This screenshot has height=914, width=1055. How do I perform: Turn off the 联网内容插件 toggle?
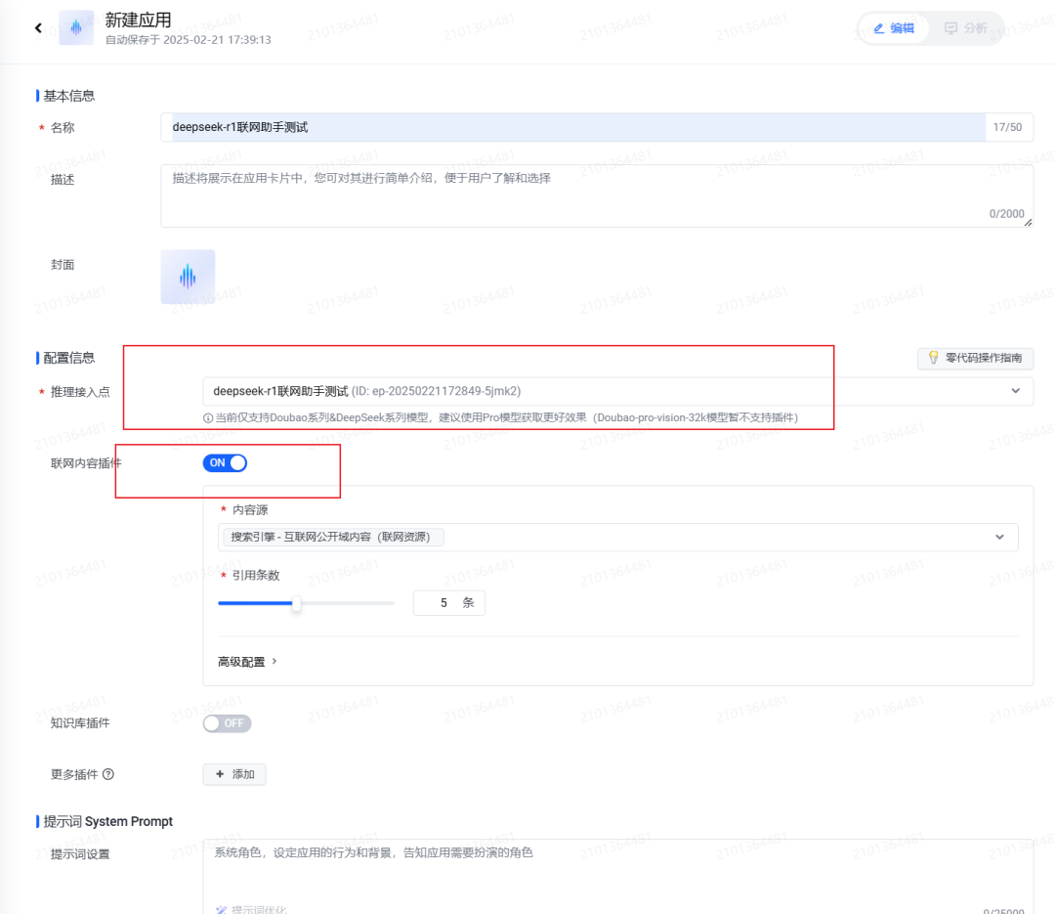click(x=225, y=462)
